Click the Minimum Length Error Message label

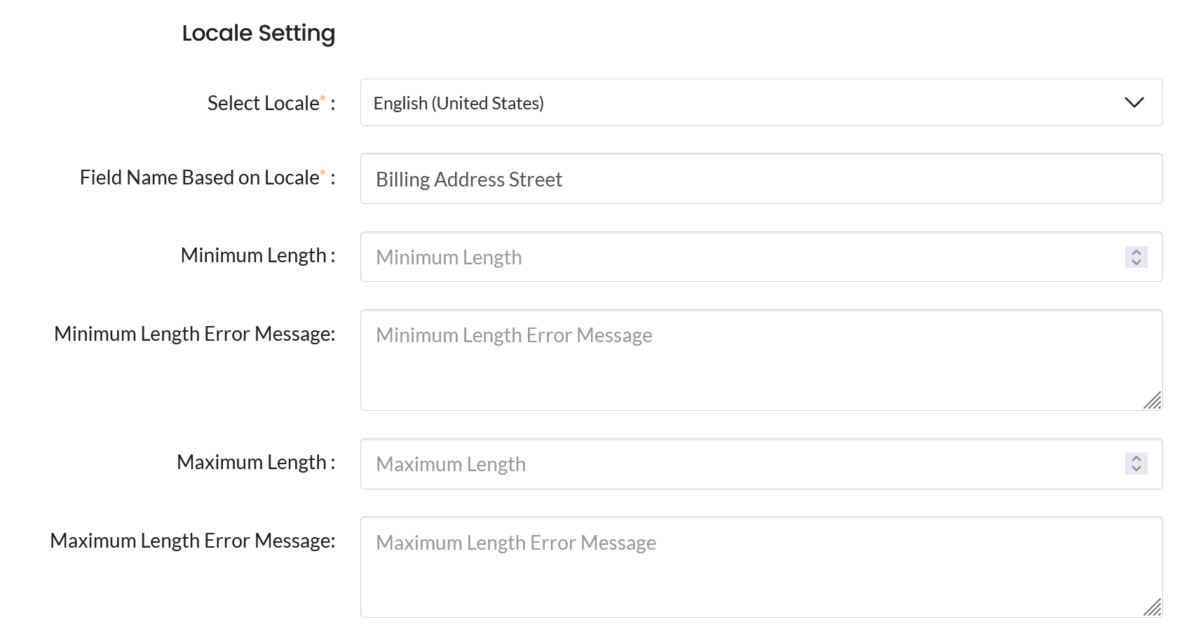click(194, 334)
